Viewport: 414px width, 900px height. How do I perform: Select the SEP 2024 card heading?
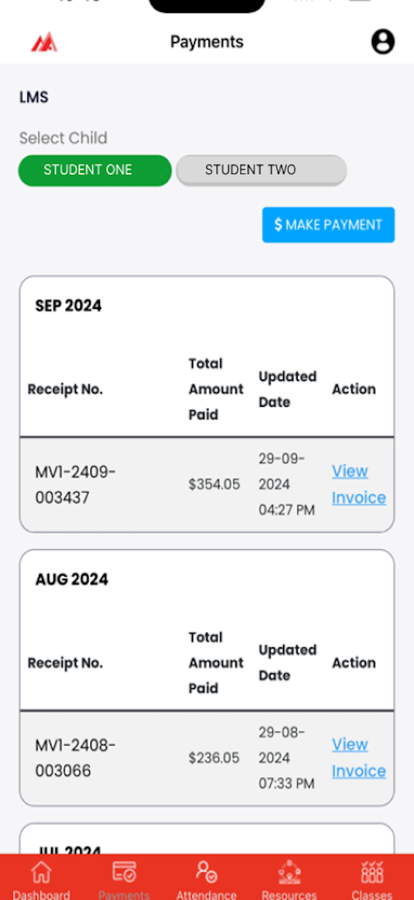coord(68,306)
